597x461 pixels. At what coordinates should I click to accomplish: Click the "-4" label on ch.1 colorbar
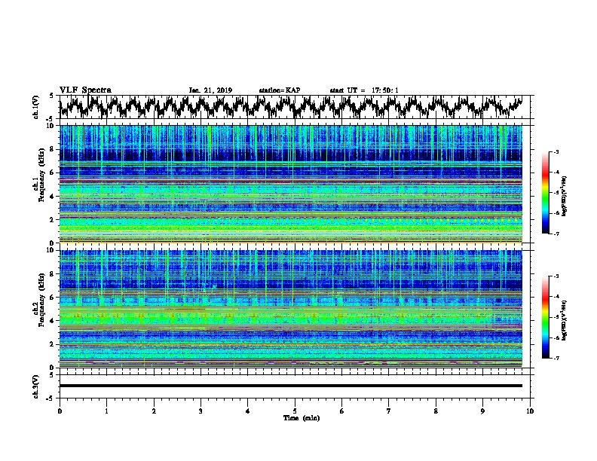click(556, 172)
